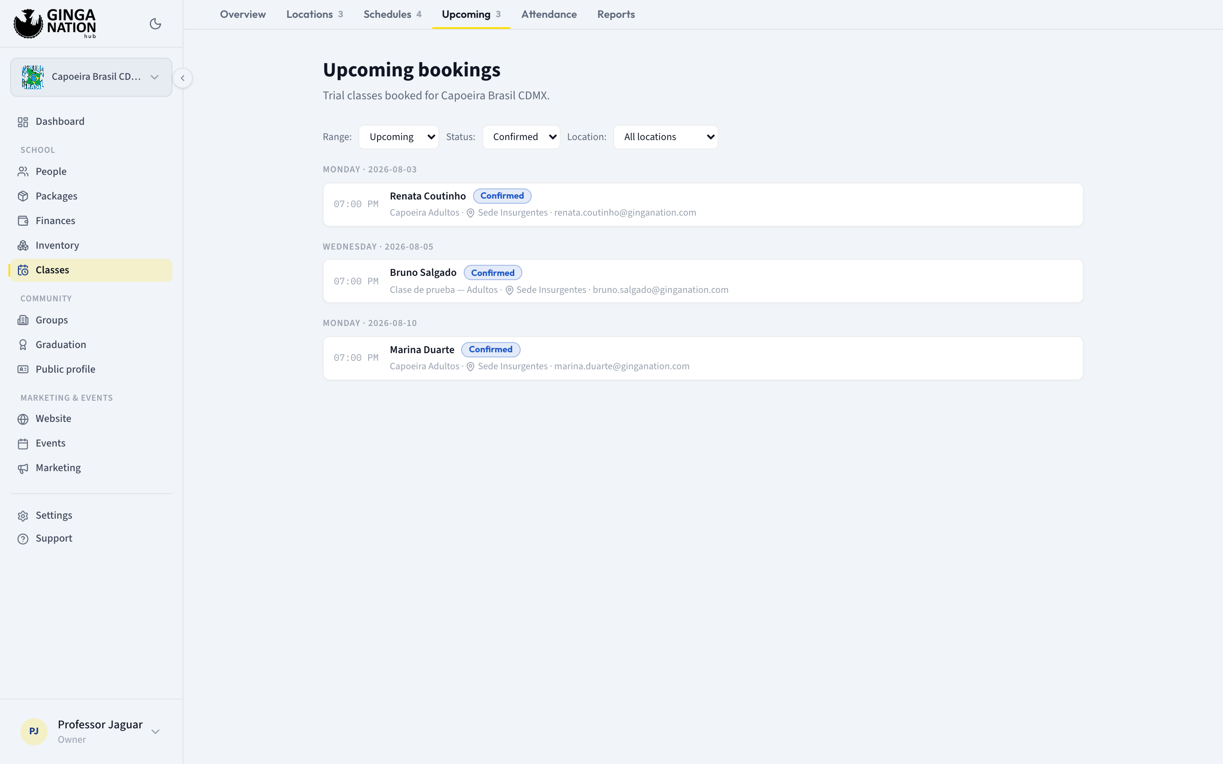Switch to the Schedules tab
The width and height of the screenshot is (1223, 764).
[x=392, y=14]
